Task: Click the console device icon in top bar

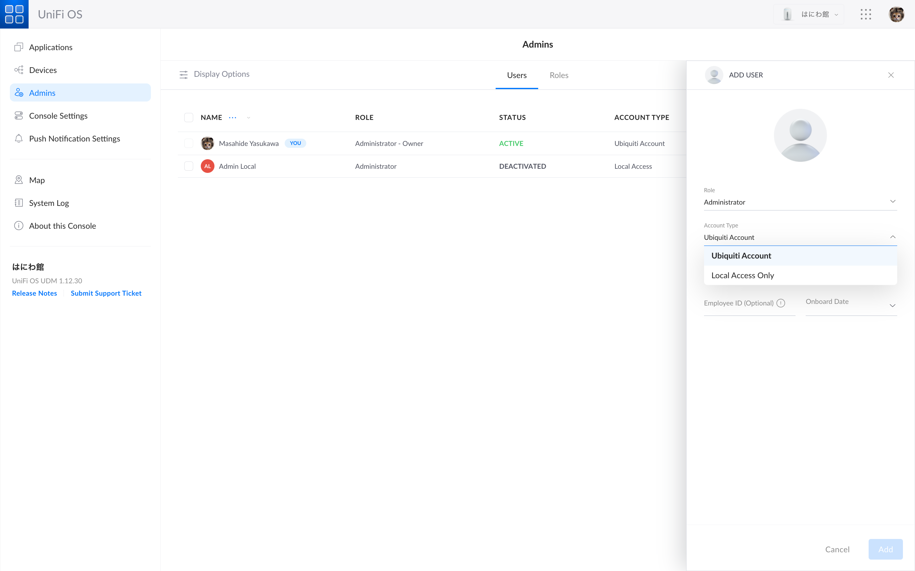Action: pyautogui.click(x=788, y=14)
